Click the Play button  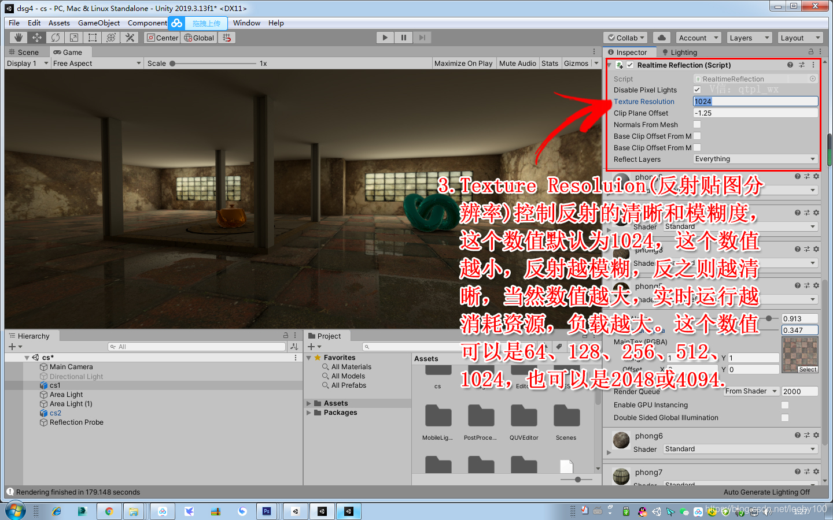385,38
